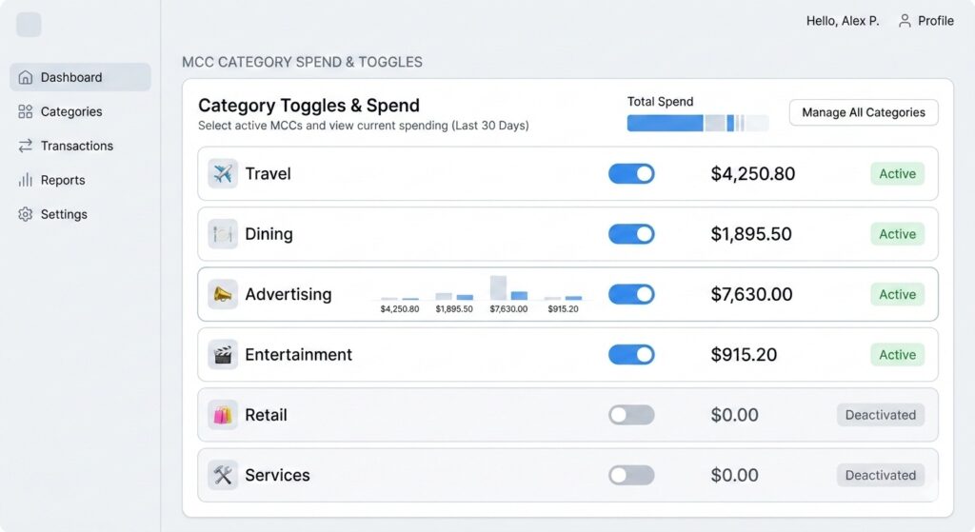Click the Travel airplane category icon
Image resolution: width=975 pixels, height=532 pixels.
pyautogui.click(x=223, y=173)
